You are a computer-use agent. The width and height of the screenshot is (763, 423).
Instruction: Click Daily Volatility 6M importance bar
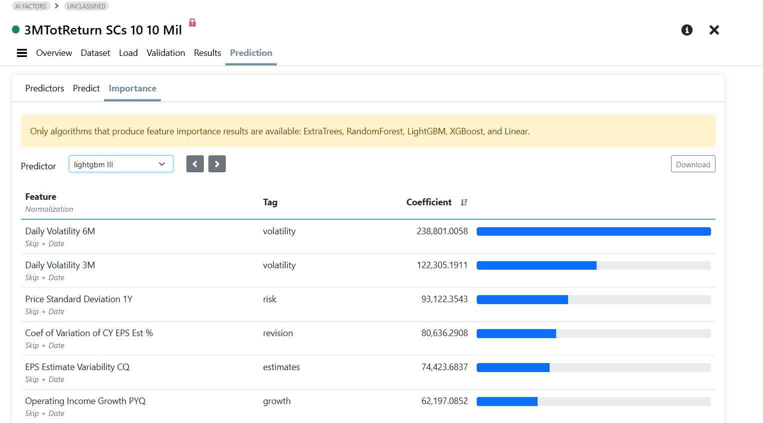(x=594, y=231)
